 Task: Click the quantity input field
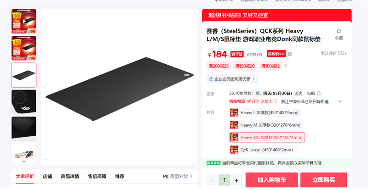tap(224, 180)
